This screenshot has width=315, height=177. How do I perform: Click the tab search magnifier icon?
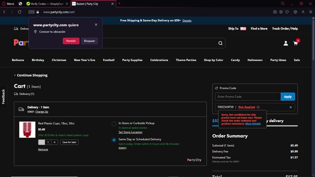(283, 3)
